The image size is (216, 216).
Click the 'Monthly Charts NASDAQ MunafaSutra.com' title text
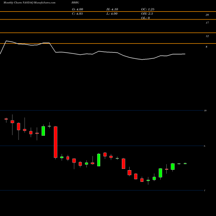pos(29,3)
